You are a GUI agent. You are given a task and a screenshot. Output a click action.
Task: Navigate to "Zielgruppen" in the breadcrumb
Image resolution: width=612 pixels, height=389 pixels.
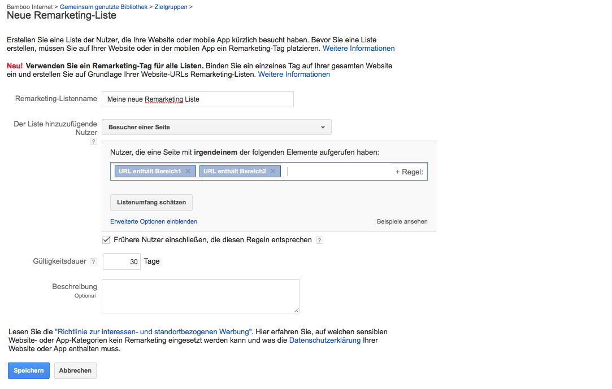tap(171, 7)
